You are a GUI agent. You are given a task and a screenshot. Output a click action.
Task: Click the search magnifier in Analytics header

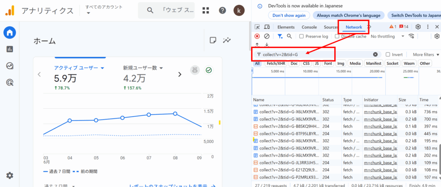coord(150,10)
